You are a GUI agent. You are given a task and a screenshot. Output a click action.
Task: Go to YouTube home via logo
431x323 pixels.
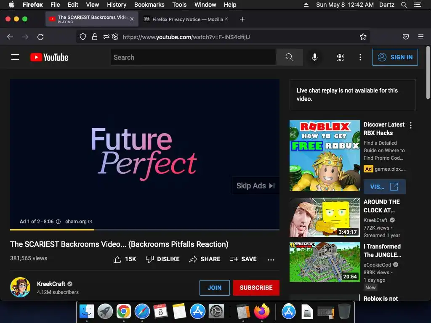coord(49,57)
